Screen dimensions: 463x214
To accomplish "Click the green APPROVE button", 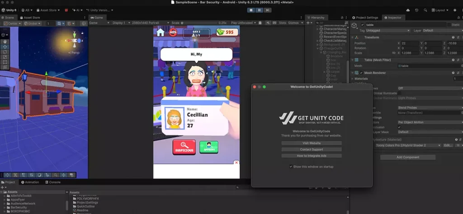I will click(209, 147).
